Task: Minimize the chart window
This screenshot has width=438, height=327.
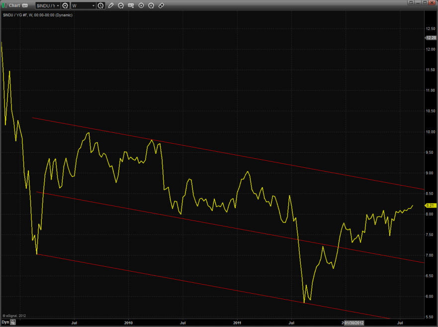Action: [418, 2]
